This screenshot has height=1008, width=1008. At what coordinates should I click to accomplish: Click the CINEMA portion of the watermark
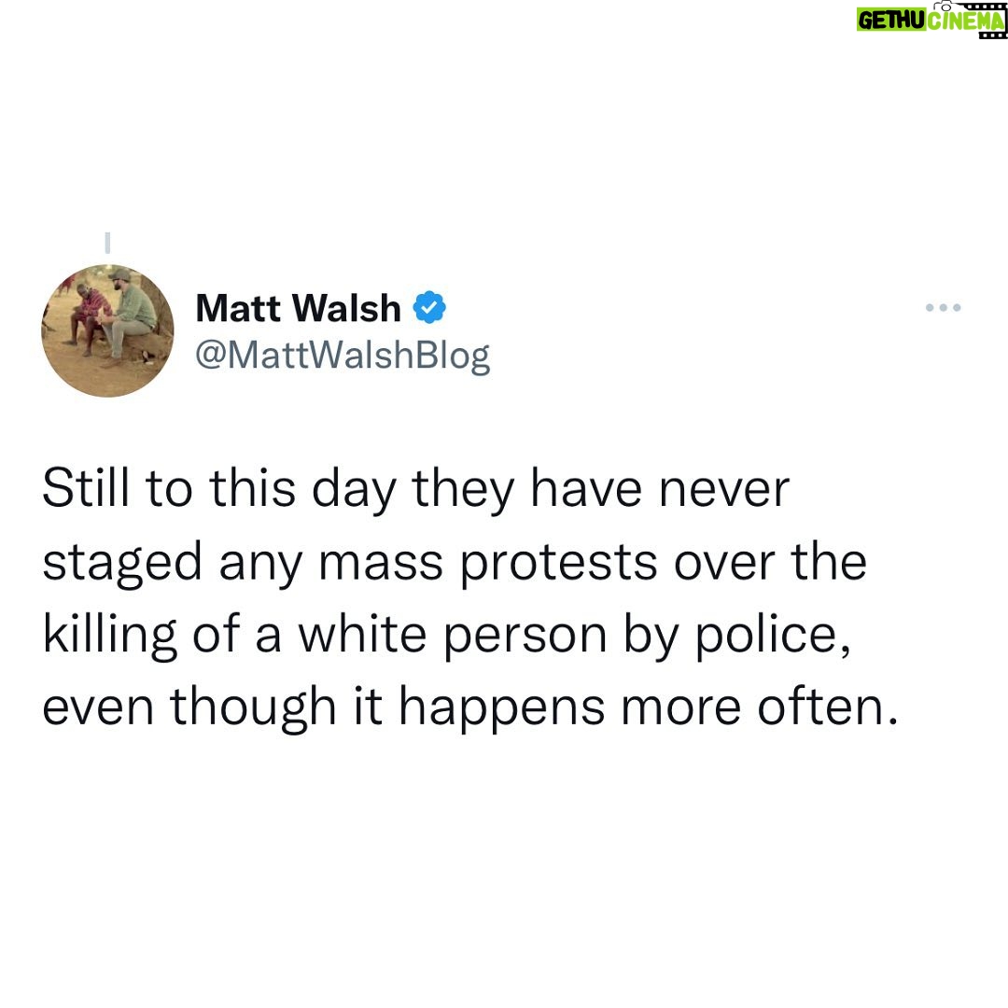tap(965, 21)
